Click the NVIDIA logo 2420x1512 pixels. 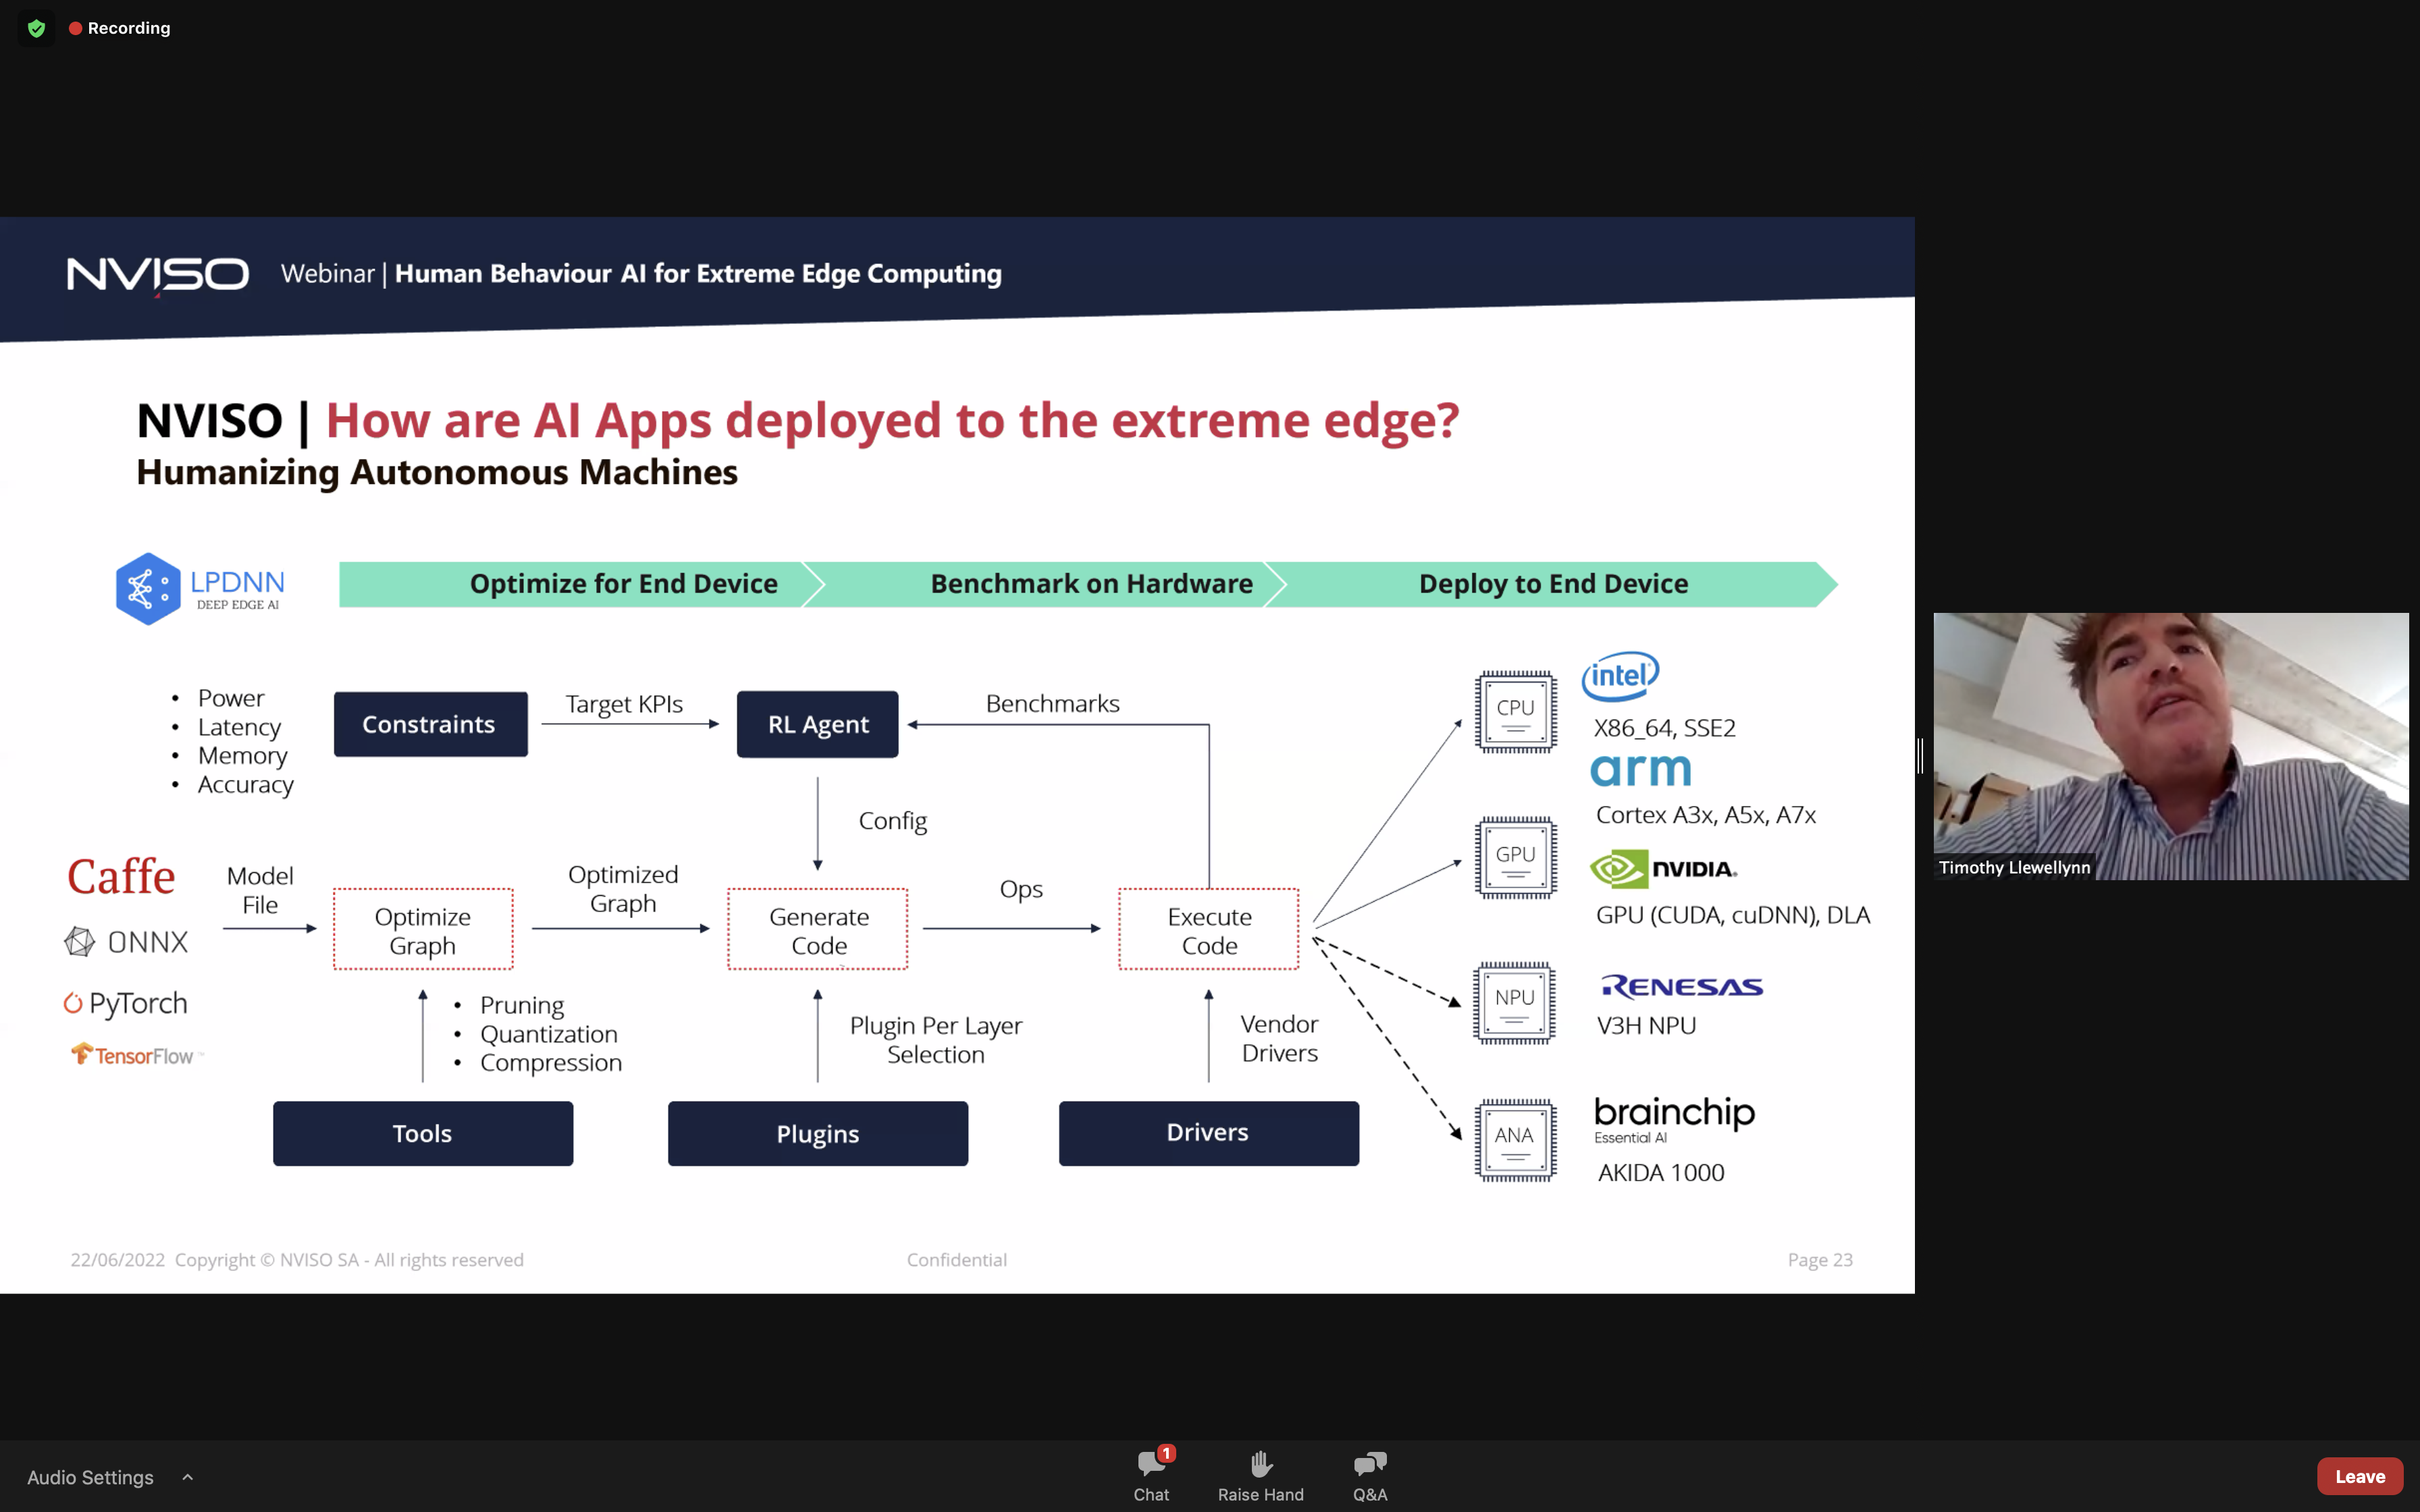[1663, 868]
